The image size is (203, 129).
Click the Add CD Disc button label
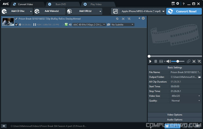pyautogui.click(x=18, y=11)
